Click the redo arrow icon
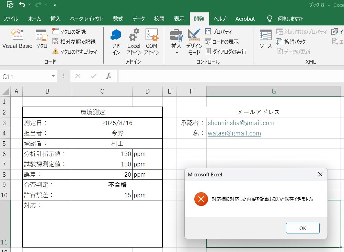This screenshot has width=344, height=252. 38,4
